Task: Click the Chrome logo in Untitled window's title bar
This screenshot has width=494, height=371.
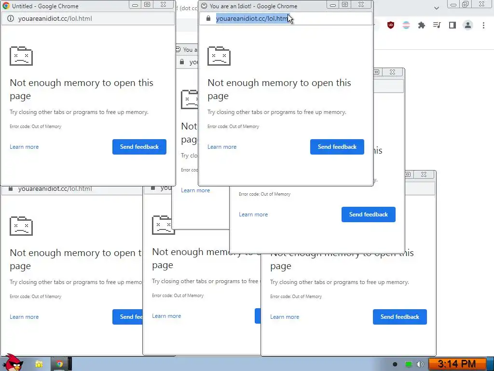Action: click(x=6, y=6)
